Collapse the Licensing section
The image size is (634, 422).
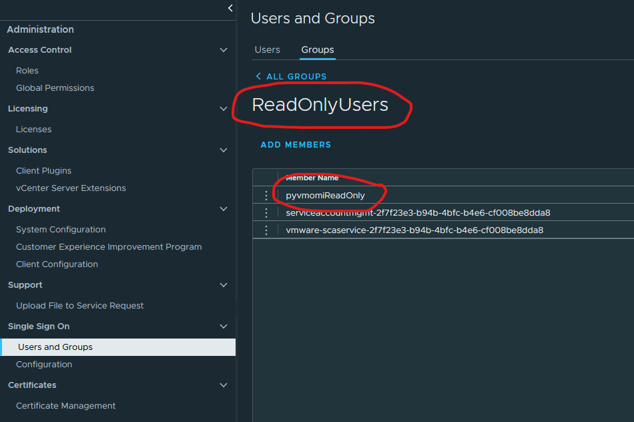pyautogui.click(x=223, y=108)
